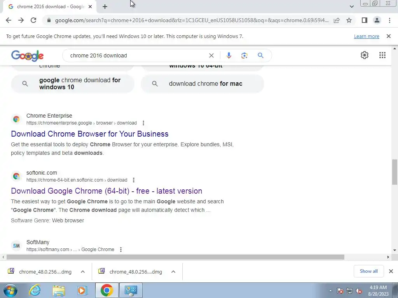Screen dimensions: 398x298
Task: Bookmark this page with the star
Action: click(x=349, y=20)
